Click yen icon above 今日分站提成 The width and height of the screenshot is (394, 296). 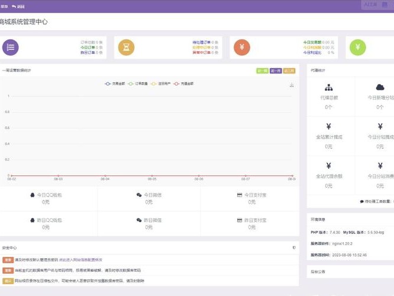(380, 126)
